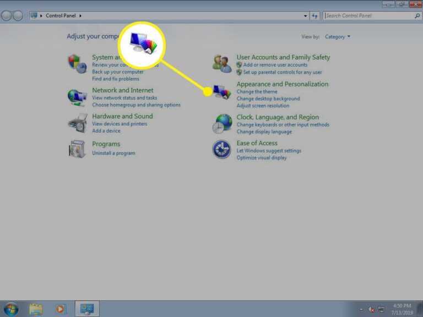Click the Control Panel breadcrumb text
This screenshot has width=423, height=317.
(x=61, y=16)
